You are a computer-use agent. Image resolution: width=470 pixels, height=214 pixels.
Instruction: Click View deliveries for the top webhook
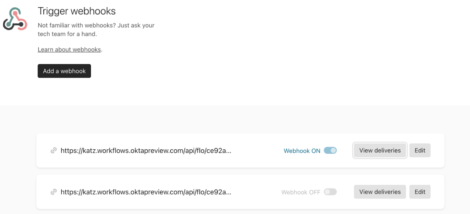(x=380, y=150)
